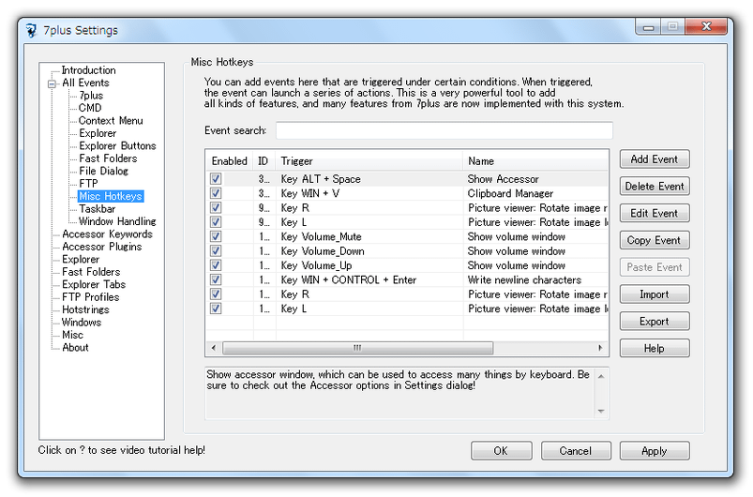The image size is (753, 497).
Task: Minimize the 7plus Settings window
Action: (649, 27)
